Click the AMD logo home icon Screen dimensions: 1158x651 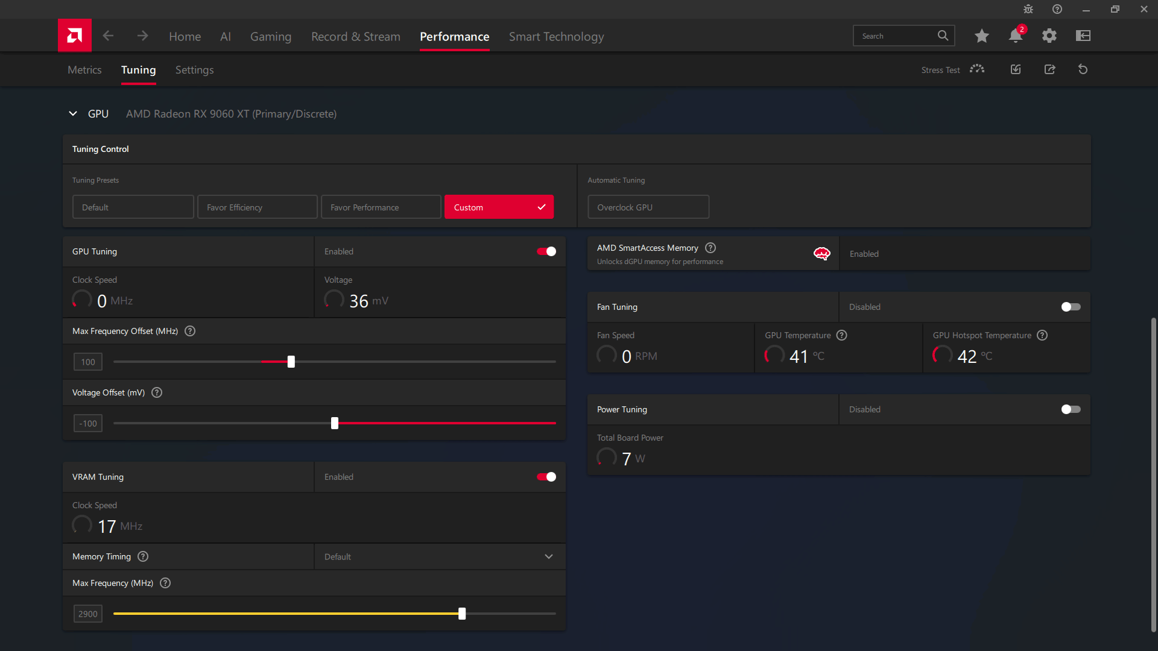(74, 36)
